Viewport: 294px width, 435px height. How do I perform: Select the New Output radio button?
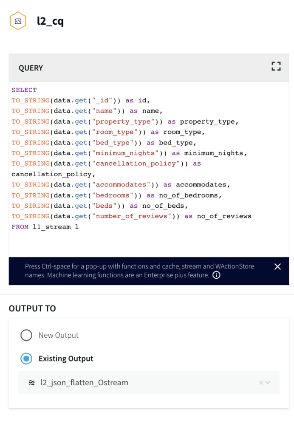tap(26, 335)
